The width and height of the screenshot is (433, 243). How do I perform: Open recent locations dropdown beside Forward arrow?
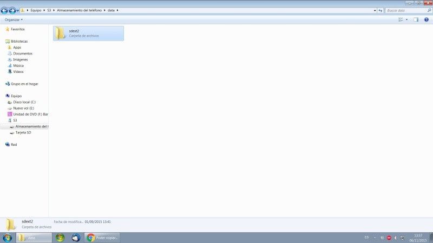coord(18,10)
